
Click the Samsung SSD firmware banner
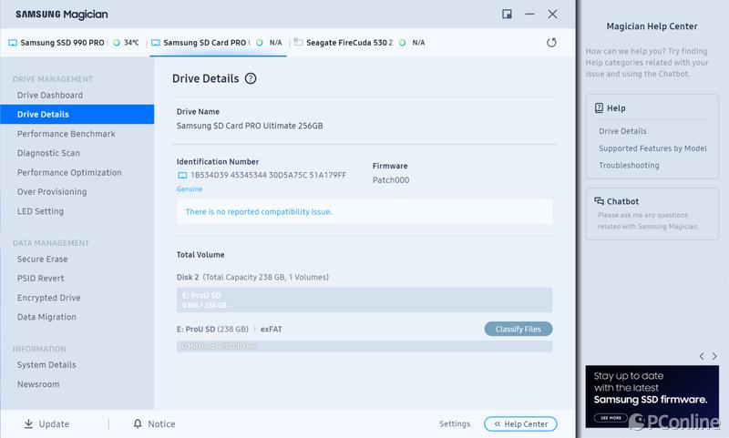[652, 396]
